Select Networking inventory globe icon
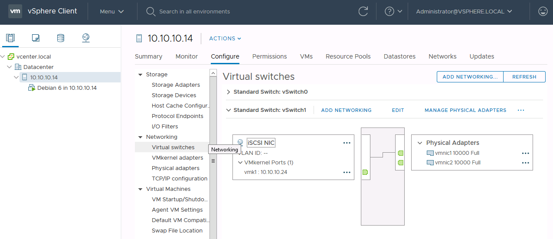 coord(86,38)
